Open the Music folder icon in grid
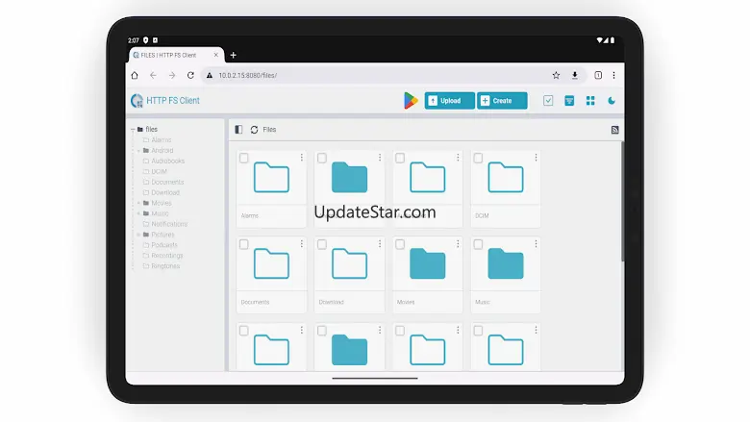750x422 pixels. [506, 263]
